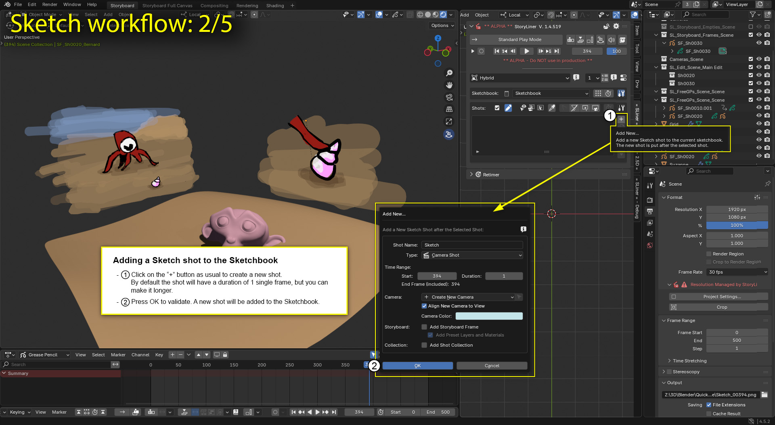Uncheck Align New Camera to View

click(x=424, y=306)
